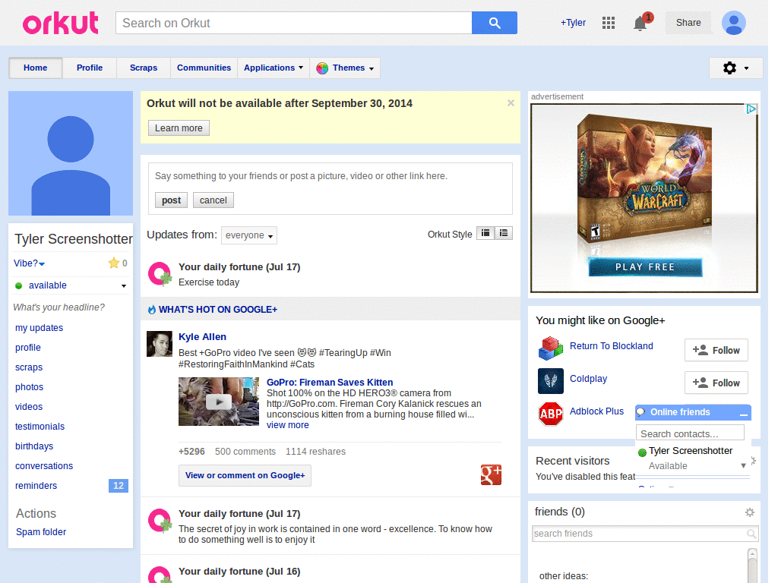
Task: Switch to Orkut Style compact view
Action: (x=485, y=234)
